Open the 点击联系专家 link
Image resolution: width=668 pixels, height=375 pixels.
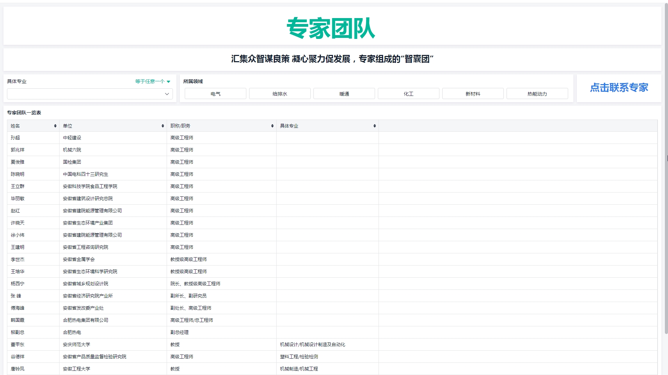pyautogui.click(x=619, y=88)
